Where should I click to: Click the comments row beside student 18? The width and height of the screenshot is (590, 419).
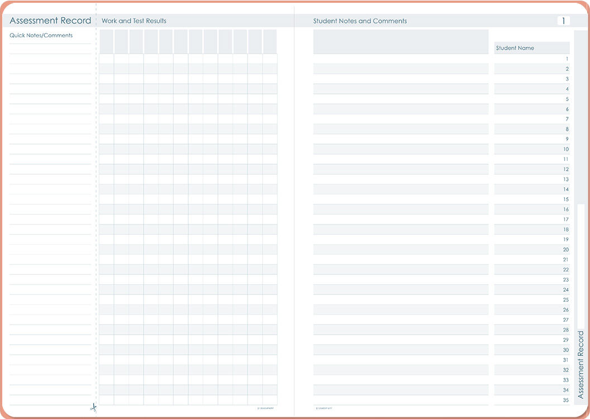(x=401, y=230)
